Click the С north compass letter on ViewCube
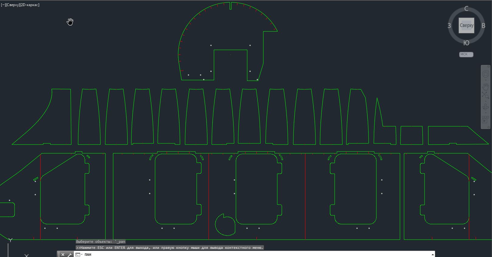 pyautogui.click(x=466, y=9)
